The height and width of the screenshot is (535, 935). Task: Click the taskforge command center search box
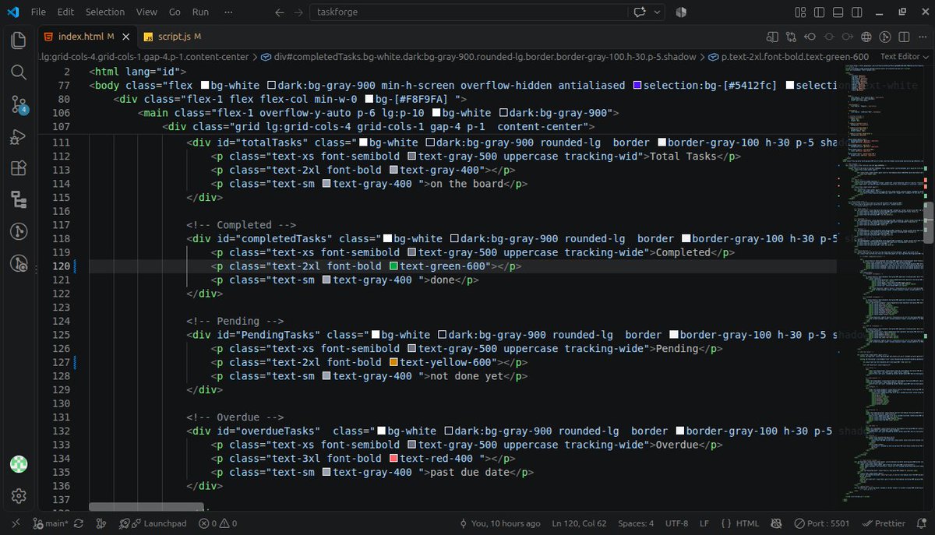[469, 12]
